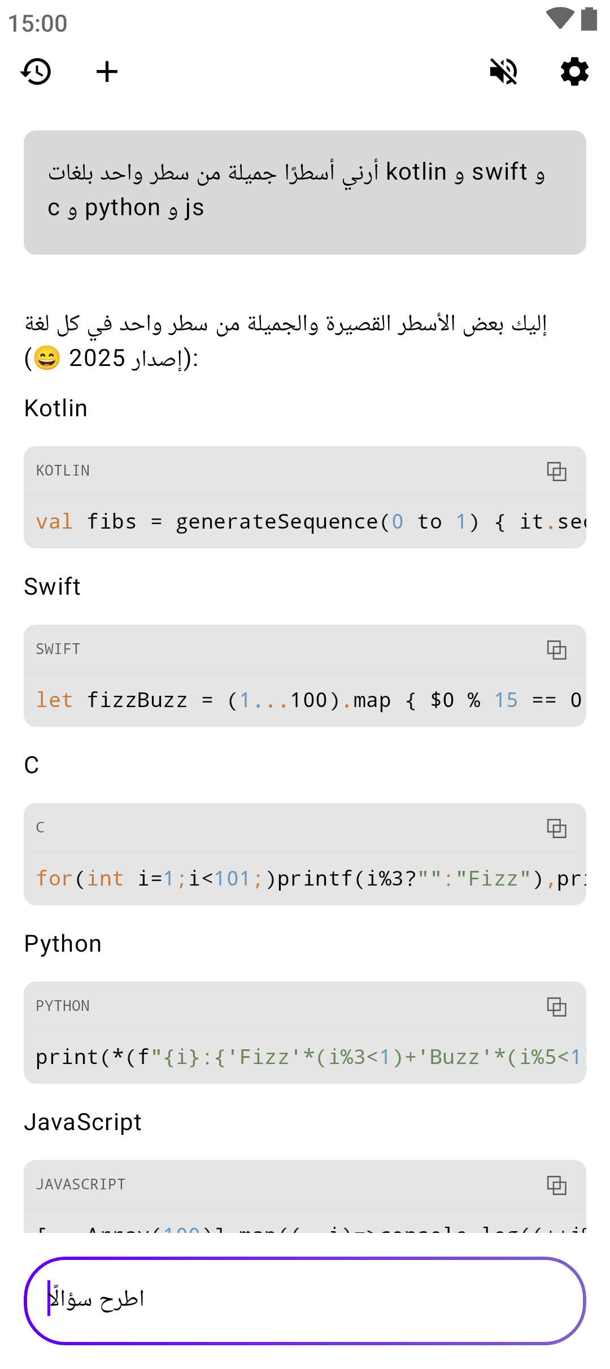610x1369 pixels.
Task: Tap the Swift fizzBuzz code line
Action: click(305, 700)
